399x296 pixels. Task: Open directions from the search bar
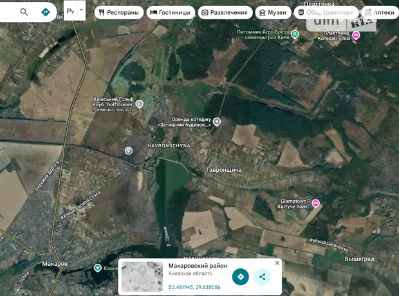[x=45, y=12]
